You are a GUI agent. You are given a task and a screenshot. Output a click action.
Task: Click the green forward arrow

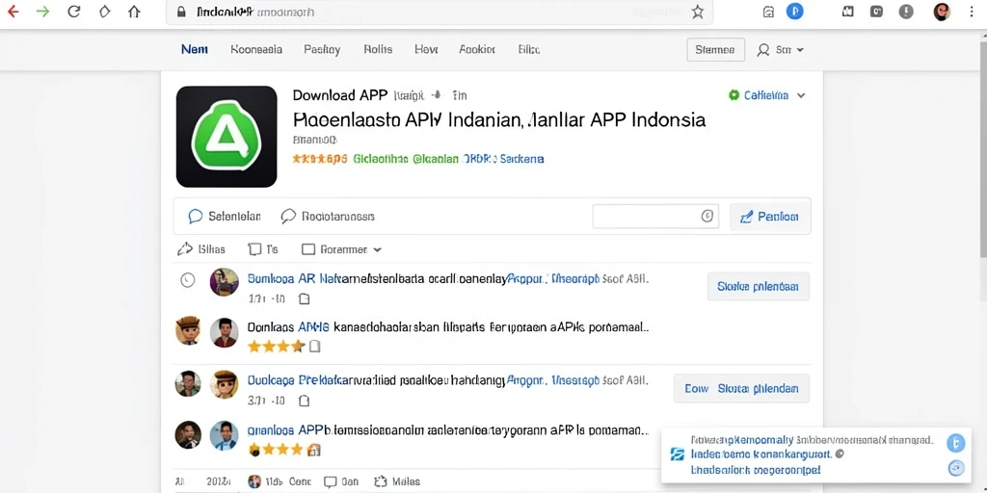click(42, 12)
